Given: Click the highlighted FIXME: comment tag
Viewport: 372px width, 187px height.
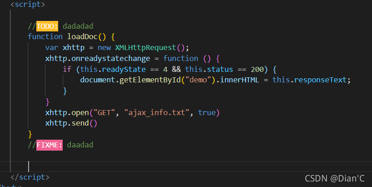Looking at the screenshot, I should tap(50, 145).
